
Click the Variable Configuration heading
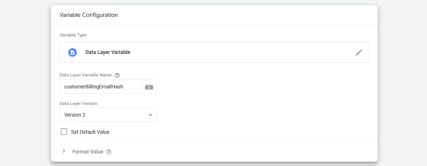89,15
